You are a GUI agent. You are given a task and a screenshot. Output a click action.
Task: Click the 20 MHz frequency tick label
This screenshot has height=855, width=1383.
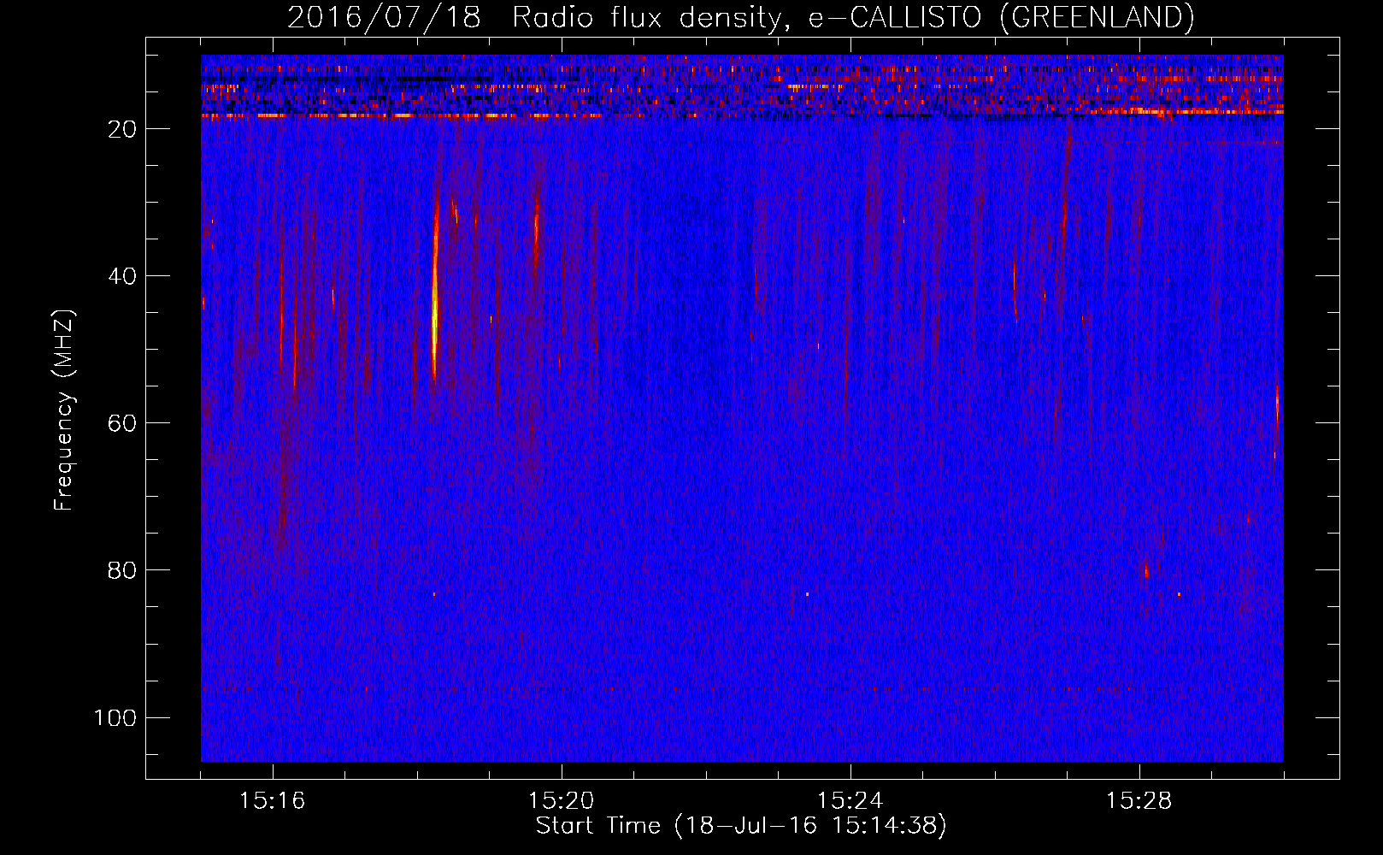tap(122, 129)
